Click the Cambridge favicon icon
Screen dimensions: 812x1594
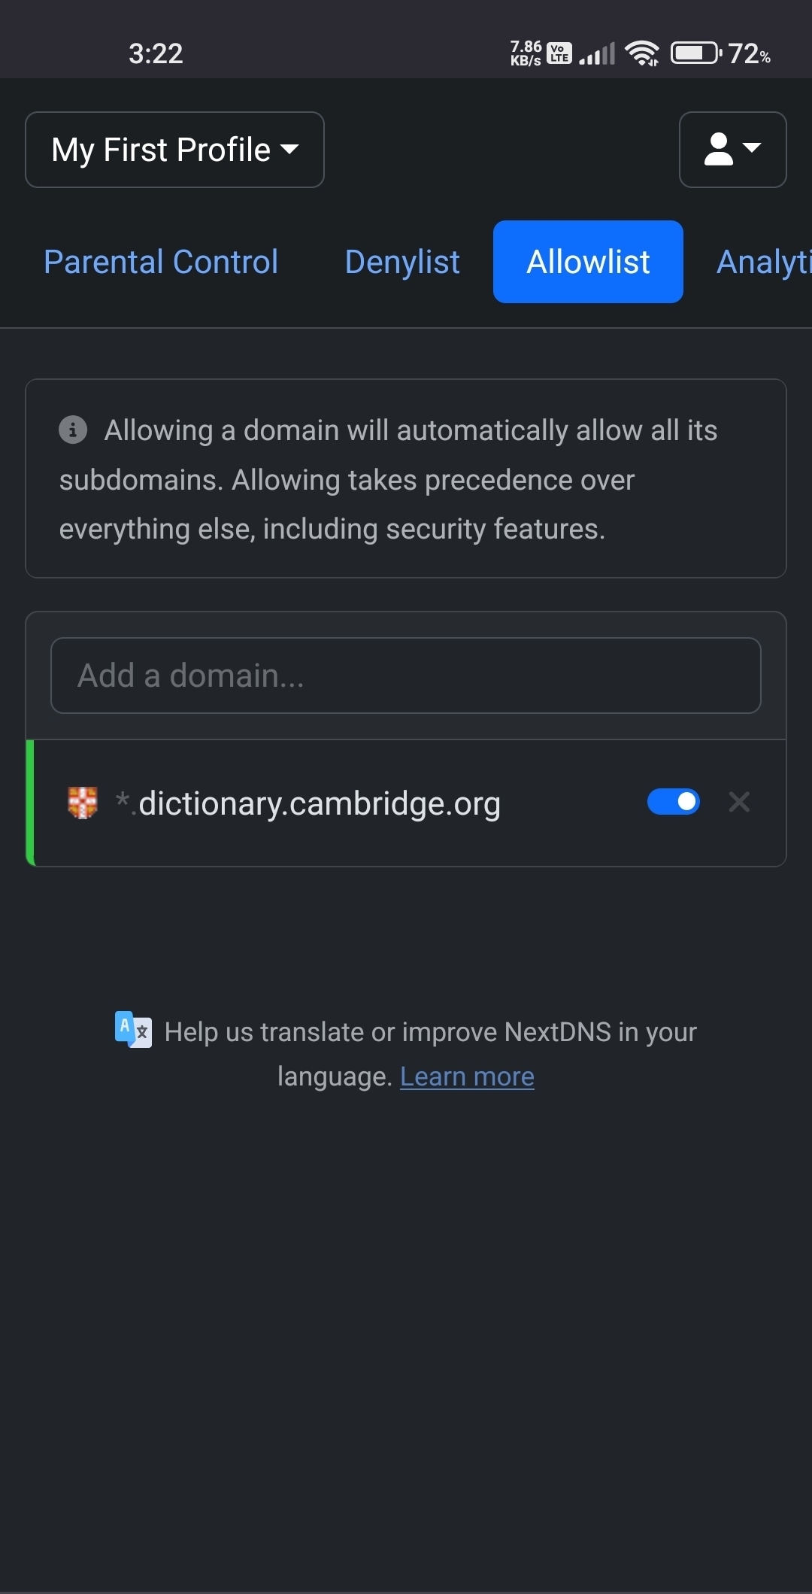[83, 803]
